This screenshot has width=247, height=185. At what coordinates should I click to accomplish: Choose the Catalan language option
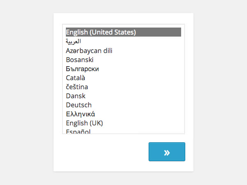coord(75,78)
